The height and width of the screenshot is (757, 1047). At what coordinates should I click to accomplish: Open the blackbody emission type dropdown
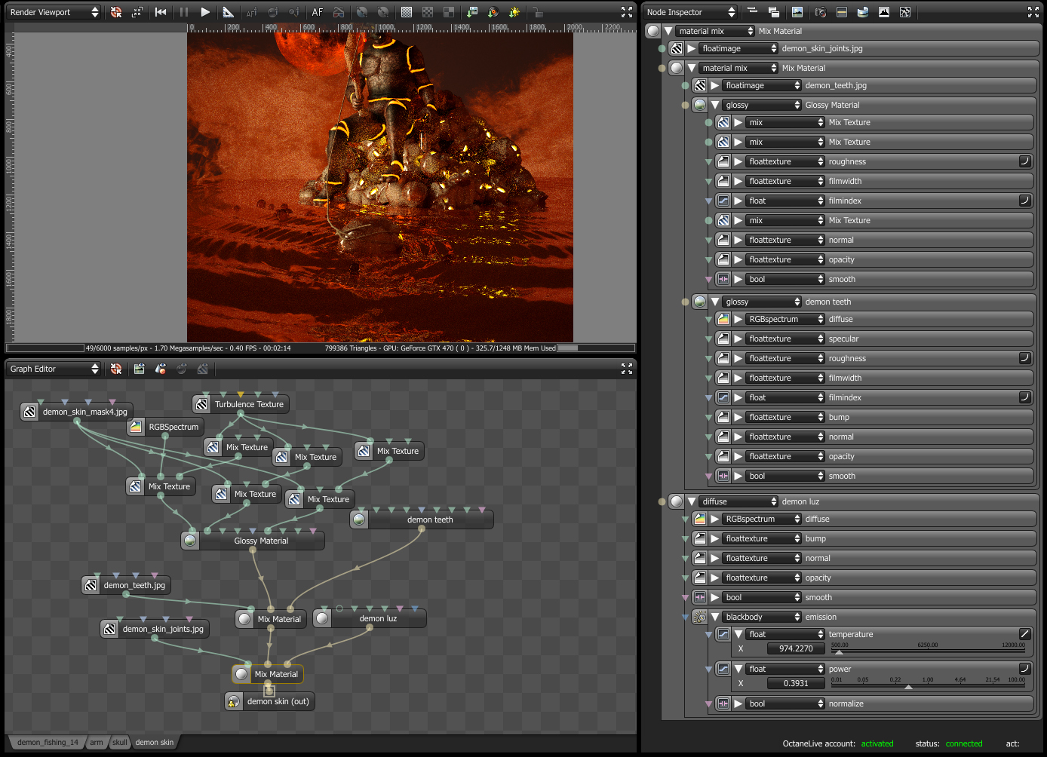click(762, 617)
